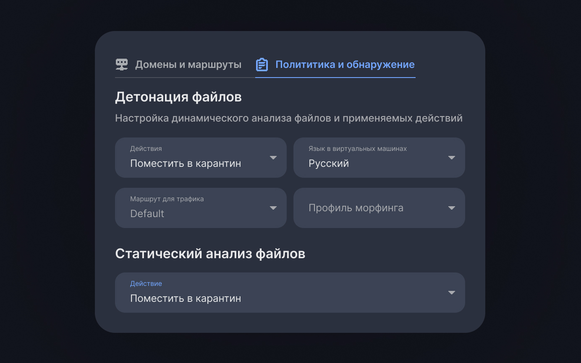This screenshot has height=363, width=581.
Task: Click the Детонация файлов heading
Action: pos(178,96)
